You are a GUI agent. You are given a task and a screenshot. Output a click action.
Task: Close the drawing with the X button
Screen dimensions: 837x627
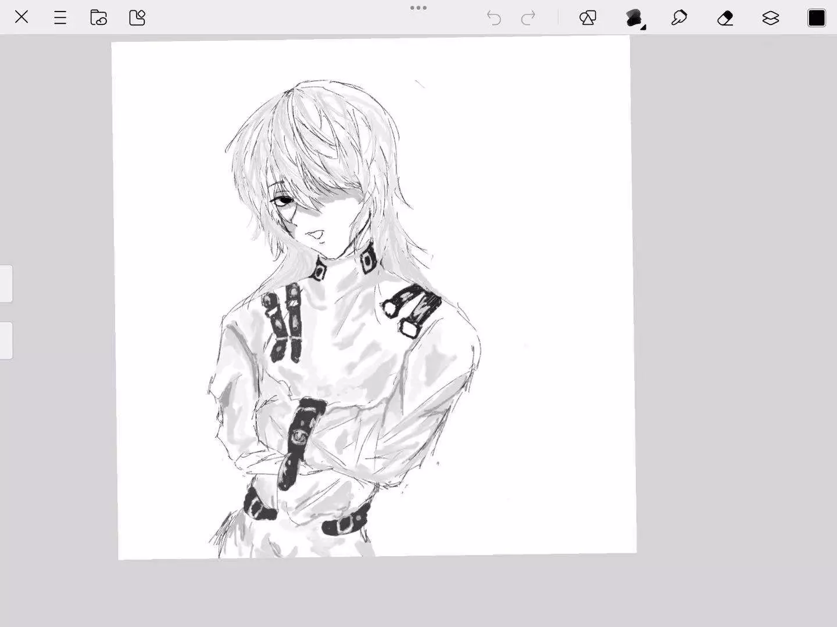[x=22, y=17]
